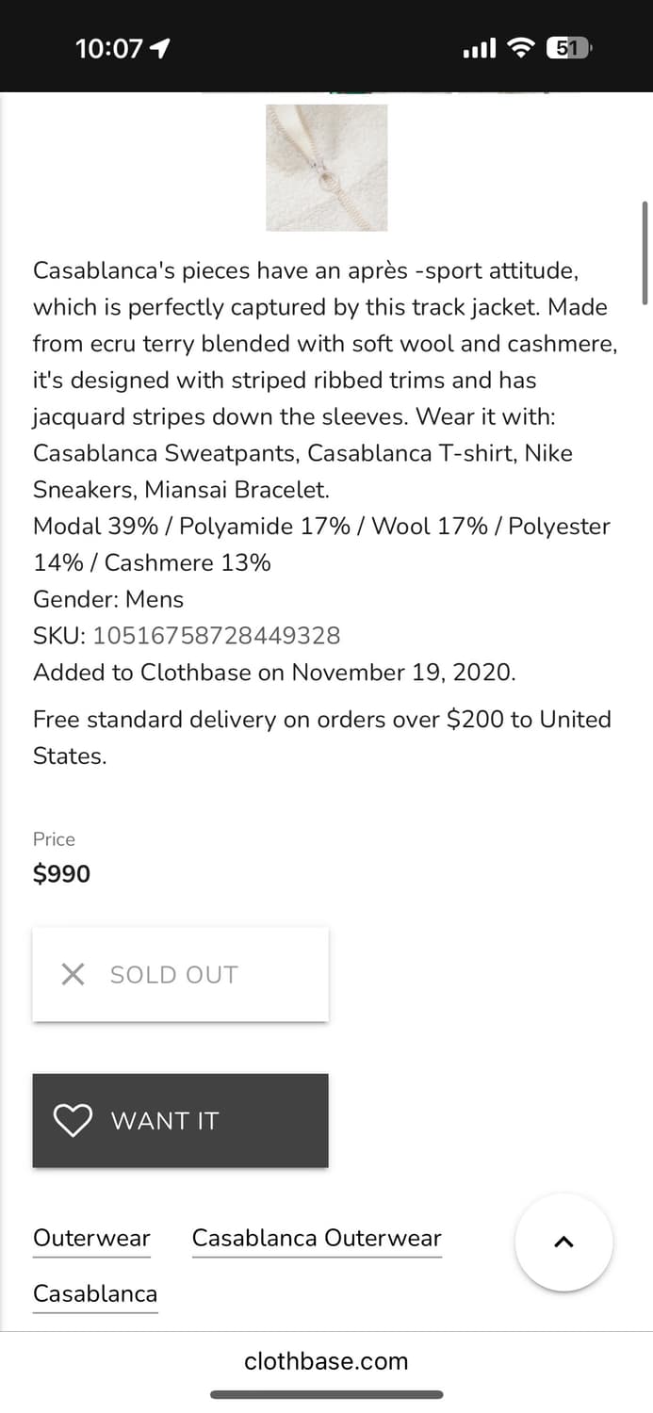The height and width of the screenshot is (1413, 653).
Task: Click the X icon beside Sold Out
Action: tap(73, 974)
